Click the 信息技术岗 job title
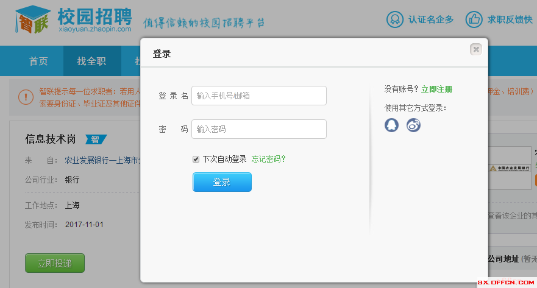The image size is (537, 288). [x=51, y=139]
